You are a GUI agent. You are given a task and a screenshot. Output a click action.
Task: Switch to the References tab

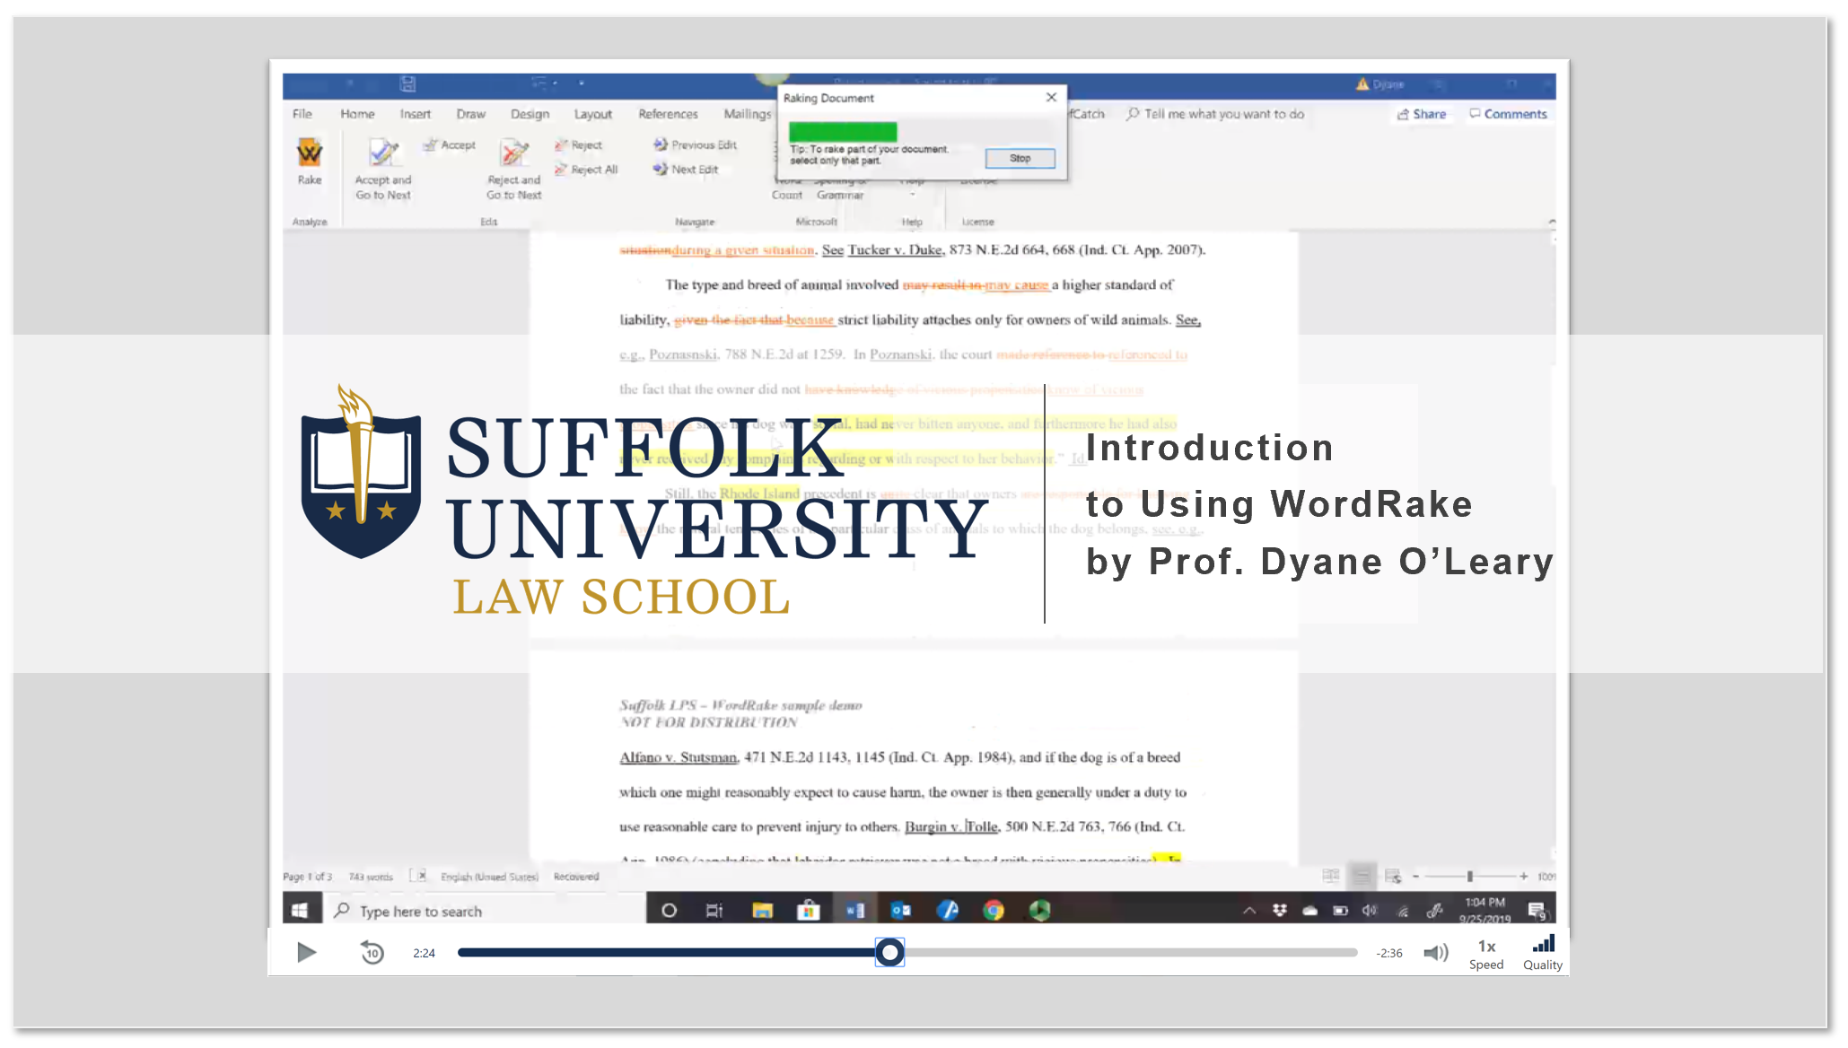[668, 114]
